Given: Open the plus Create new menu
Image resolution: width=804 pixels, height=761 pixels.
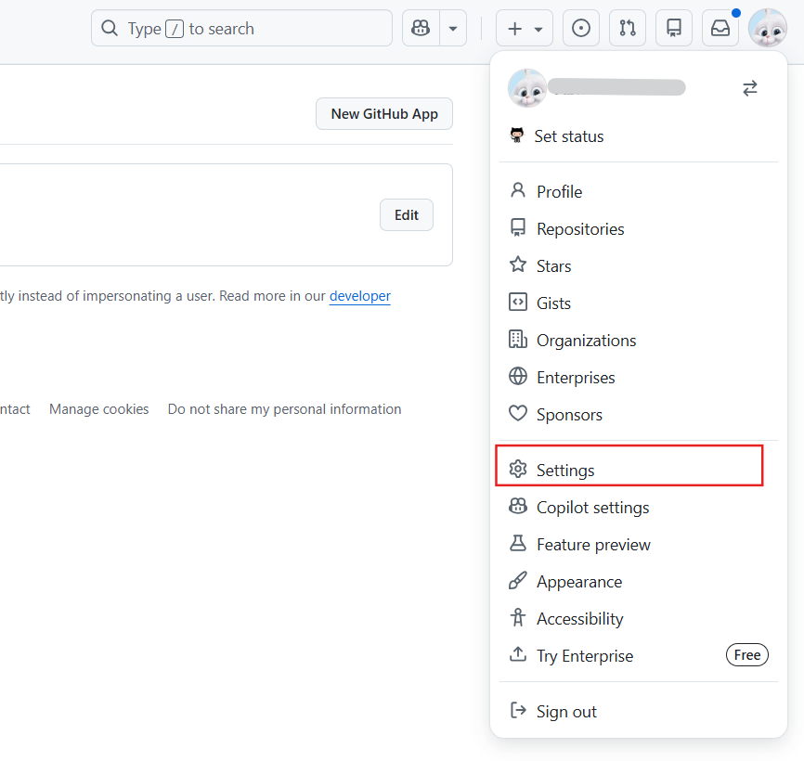Looking at the screenshot, I should 524,28.
